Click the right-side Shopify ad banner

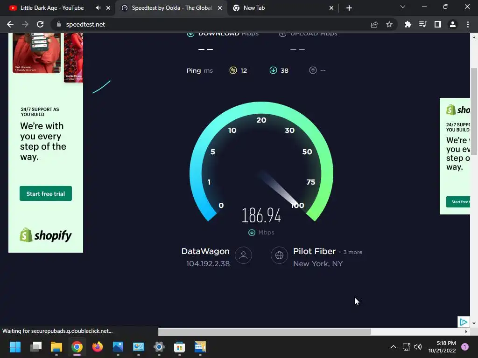click(455, 156)
